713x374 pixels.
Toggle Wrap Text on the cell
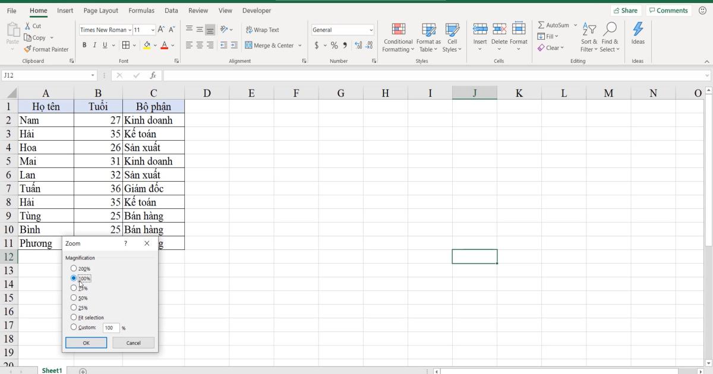tap(264, 29)
